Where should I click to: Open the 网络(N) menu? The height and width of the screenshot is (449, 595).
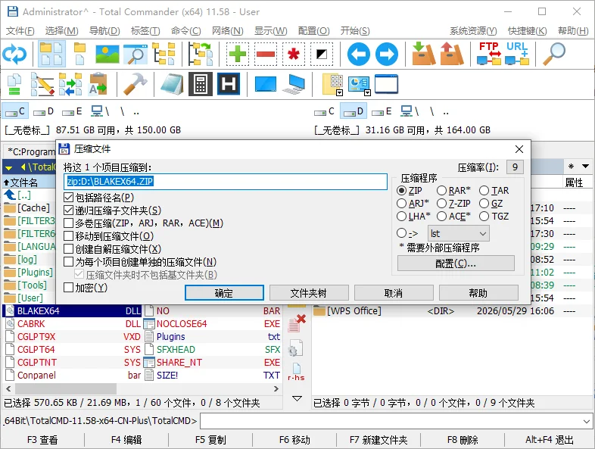[x=227, y=31]
